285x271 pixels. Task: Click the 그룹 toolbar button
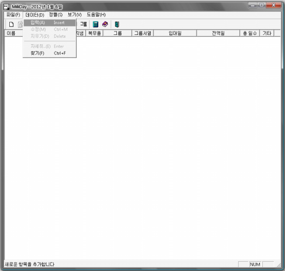84,24
